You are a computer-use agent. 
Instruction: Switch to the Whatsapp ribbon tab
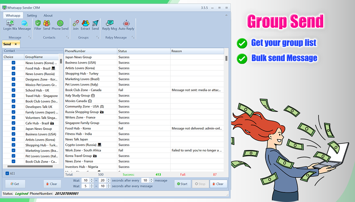[x=13, y=15]
